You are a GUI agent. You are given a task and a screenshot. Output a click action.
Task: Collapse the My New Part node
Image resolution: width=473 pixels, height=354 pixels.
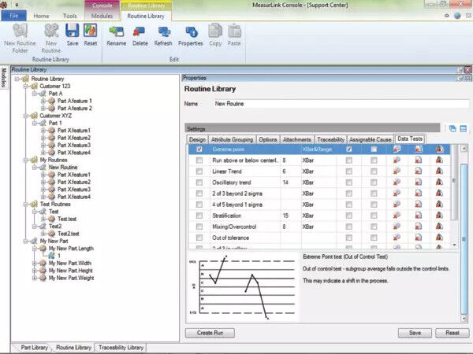pos(26,242)
